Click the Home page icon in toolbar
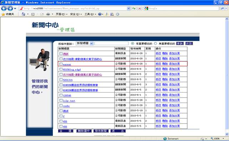Viewport: 229px width, 141px height. click(x=24, y=14)
